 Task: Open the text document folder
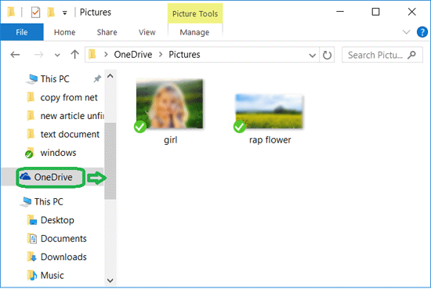click(x=63, y=134)
